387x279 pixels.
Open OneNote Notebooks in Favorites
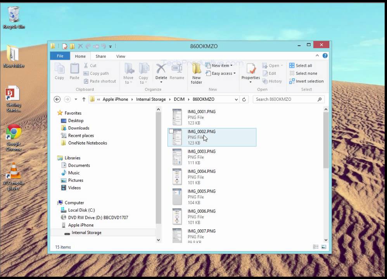pos(84,143)
